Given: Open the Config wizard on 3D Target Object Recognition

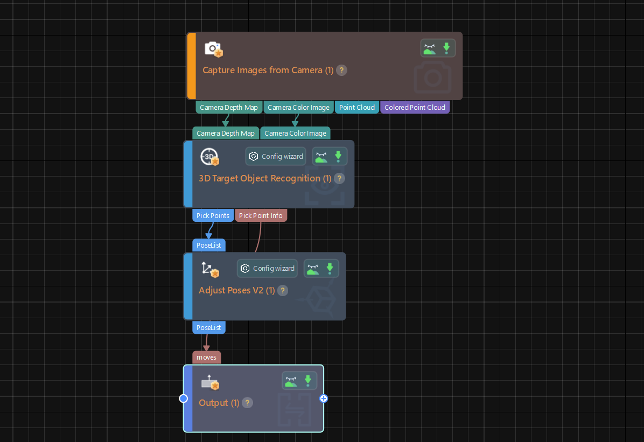Looking at the screenshot, I should pyautogui.click(x=276, y=156).
